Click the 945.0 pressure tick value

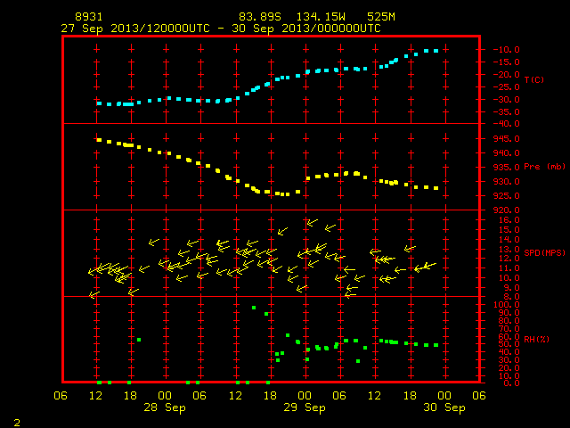click(506, 139)
